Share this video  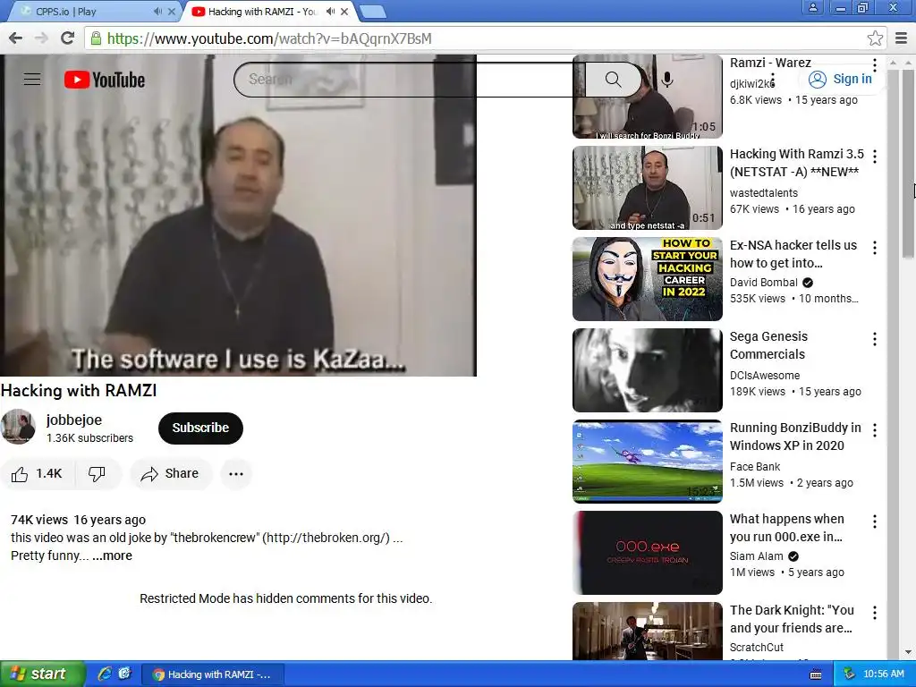pyautogui.click(x=170, y=474)
